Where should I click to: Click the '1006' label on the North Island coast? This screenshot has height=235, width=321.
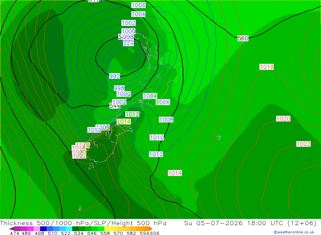pyautogui.click(x=163, y=102)
